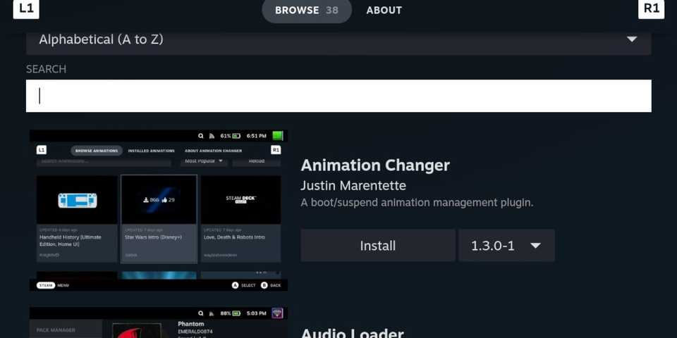Focus the Search text field
This screenshot has height=338, width=677.
[338, 96]
